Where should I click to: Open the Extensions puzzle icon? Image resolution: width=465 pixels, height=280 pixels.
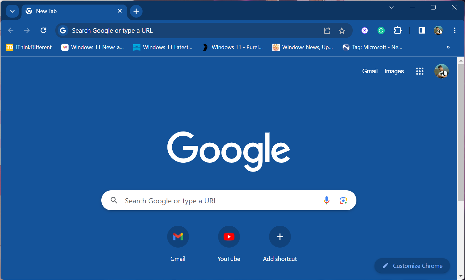(397, 30)
